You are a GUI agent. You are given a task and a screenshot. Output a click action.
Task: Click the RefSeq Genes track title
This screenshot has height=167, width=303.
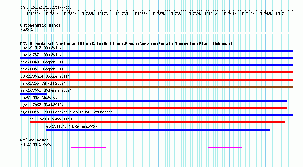click(x=34, y=140)
